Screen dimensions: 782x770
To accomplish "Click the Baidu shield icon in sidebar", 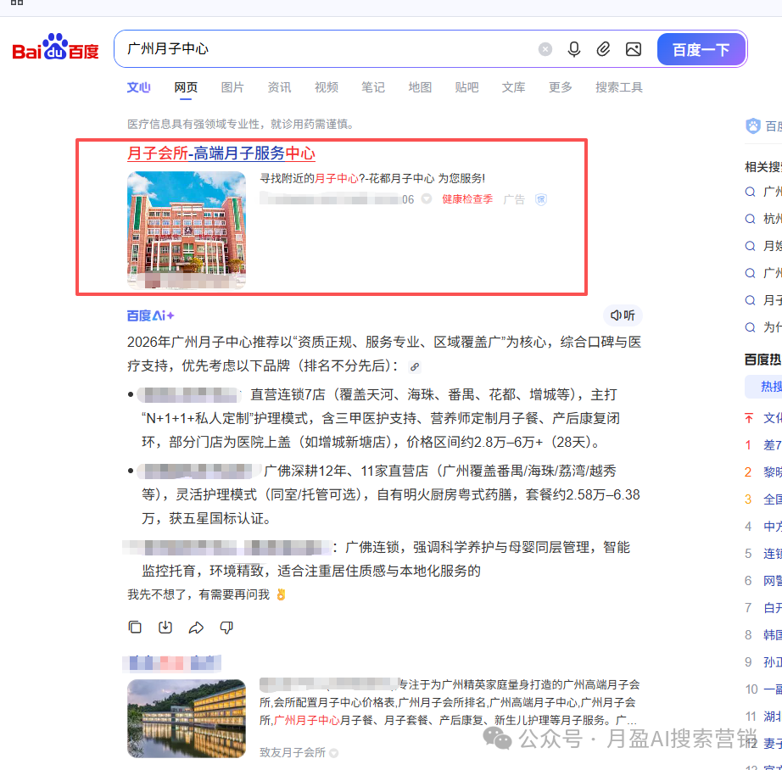I will (x=753, y=126).
